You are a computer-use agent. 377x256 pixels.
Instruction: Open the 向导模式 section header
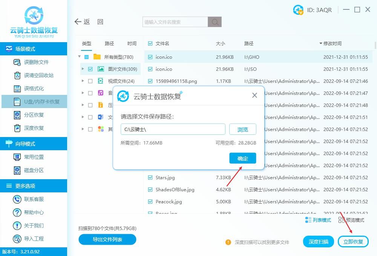(34, 143)
